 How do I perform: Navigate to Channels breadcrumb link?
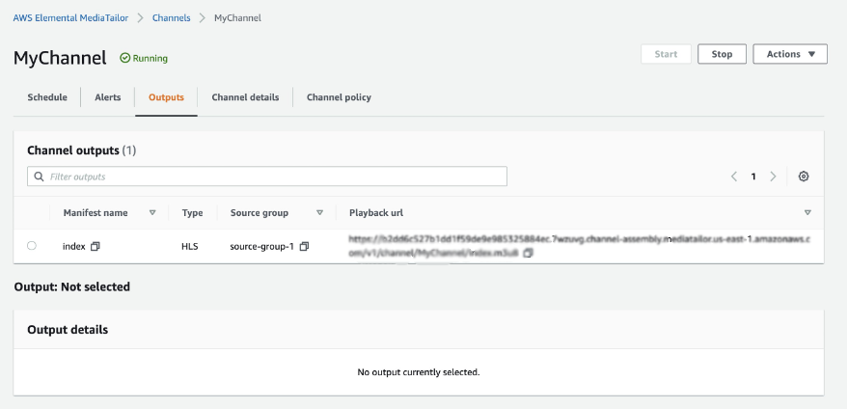(172, 17)
